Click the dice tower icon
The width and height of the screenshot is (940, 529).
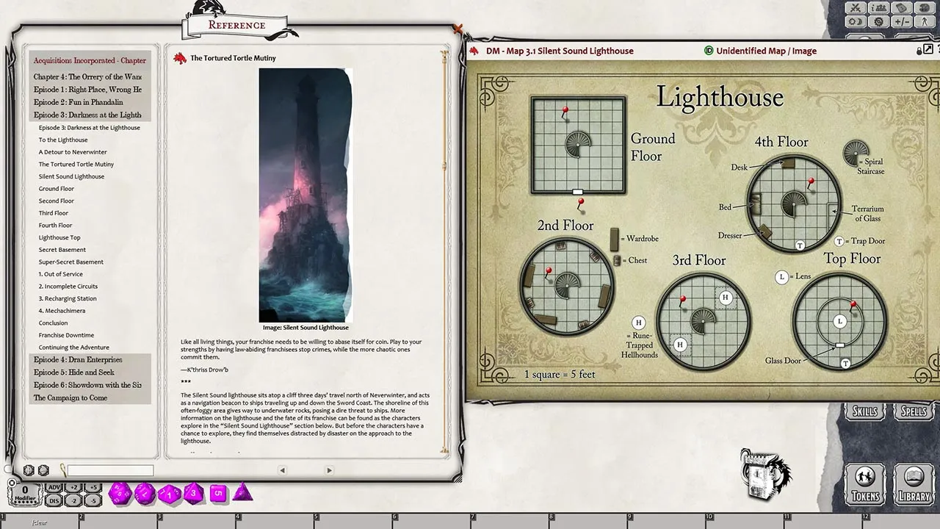766,475
